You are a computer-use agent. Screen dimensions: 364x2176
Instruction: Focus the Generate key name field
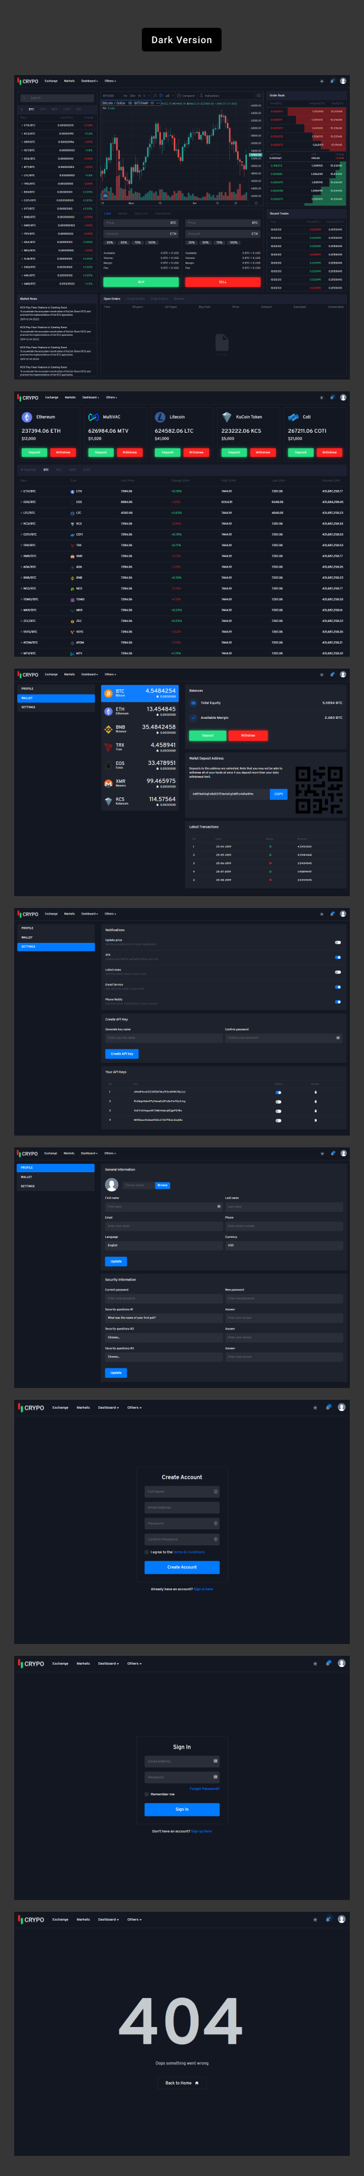[163, 1038]
